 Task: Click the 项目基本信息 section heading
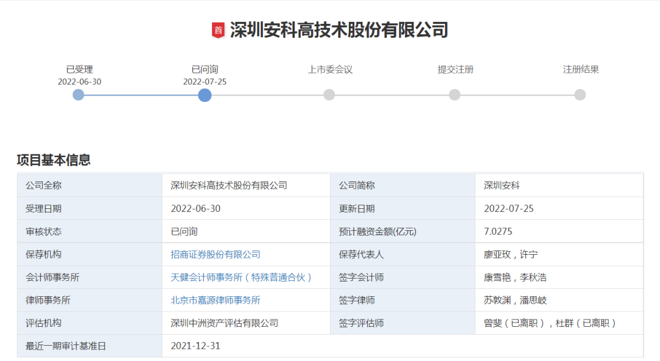[x=53, y=160]
